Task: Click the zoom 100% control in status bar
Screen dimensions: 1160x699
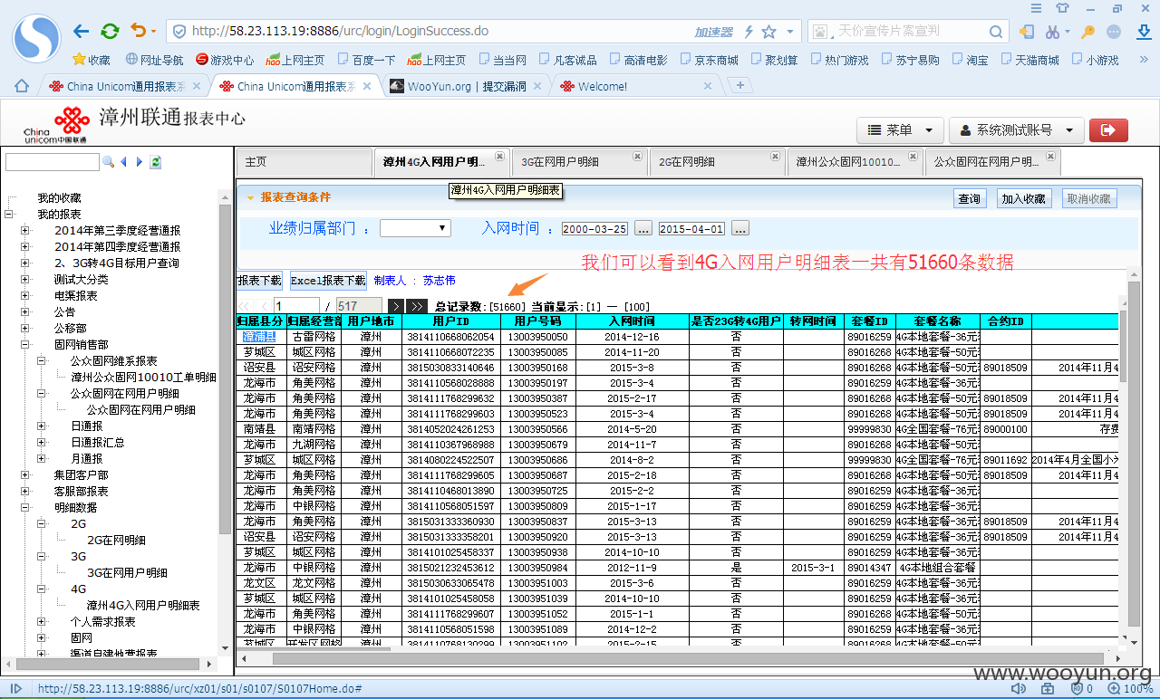Action: (1130, 689)
